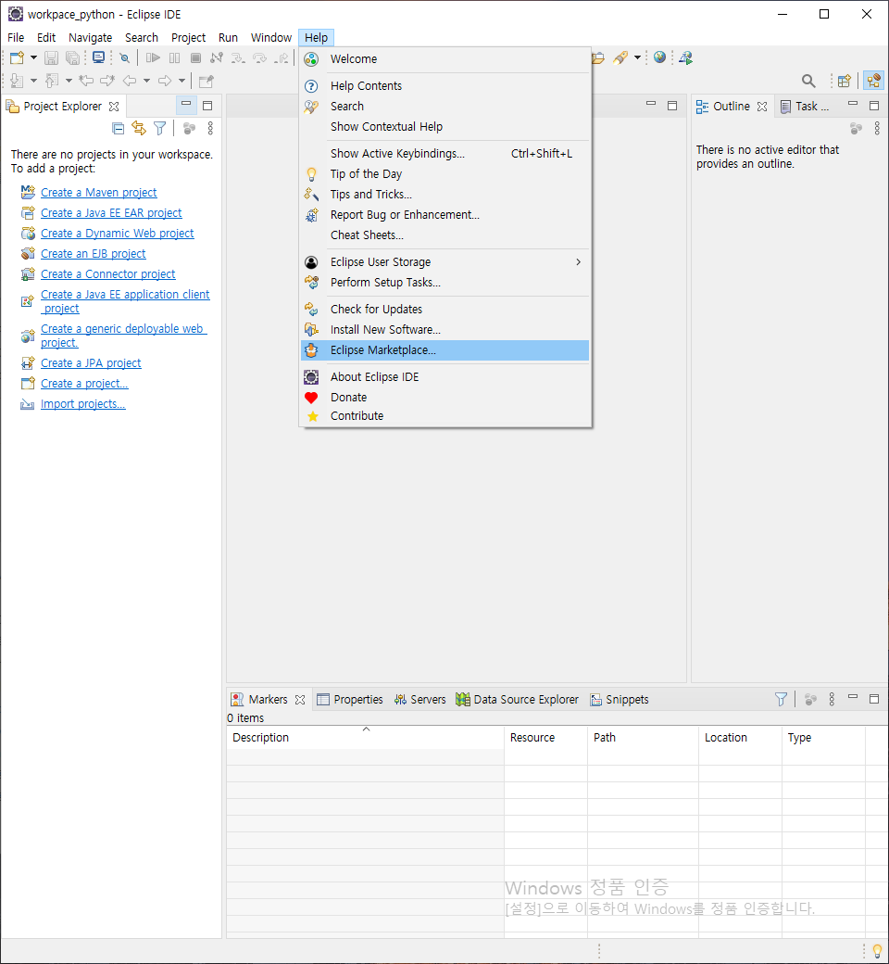The width and height of the screenshot is (889, 964).
Task: Open Markers view filter icon
Action: [781, 700]
